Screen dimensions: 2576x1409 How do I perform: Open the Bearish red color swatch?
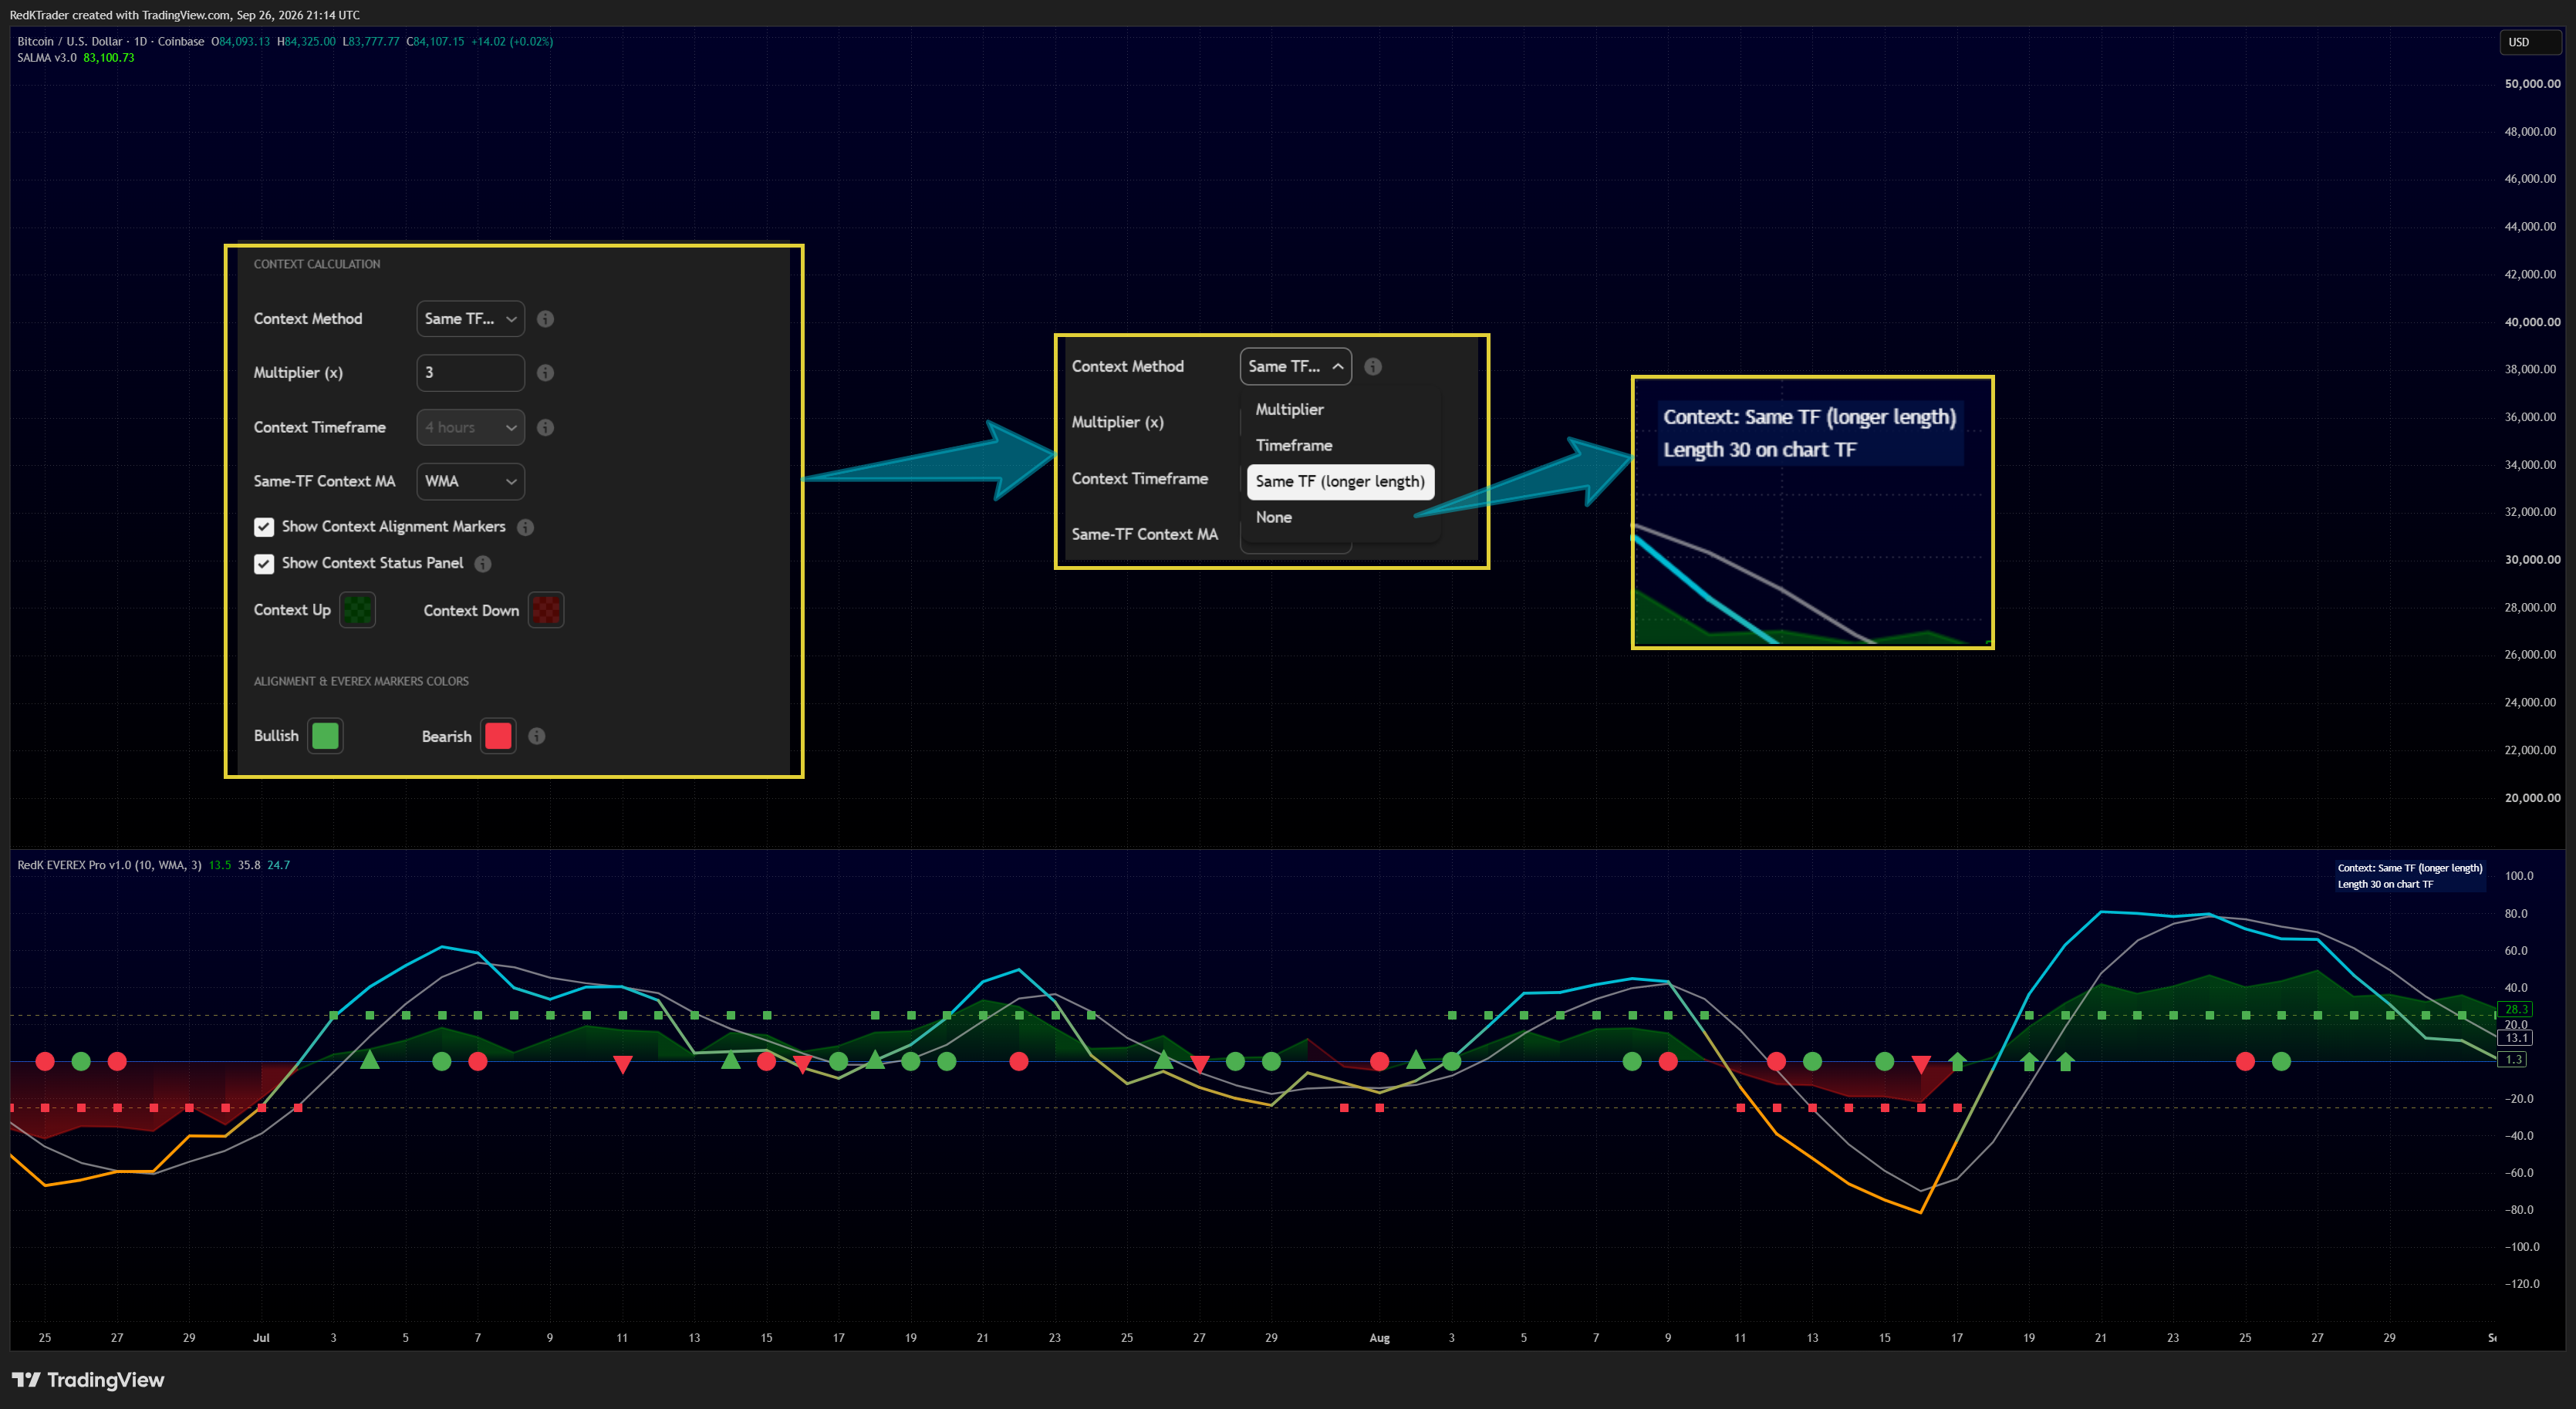tap(498, 737)
